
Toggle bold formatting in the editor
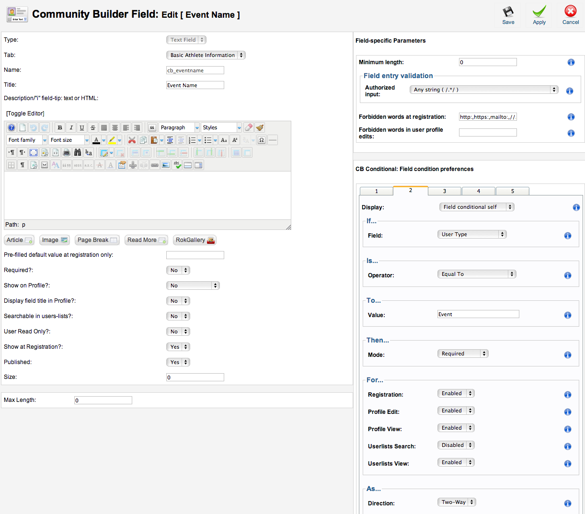point(60,127)
